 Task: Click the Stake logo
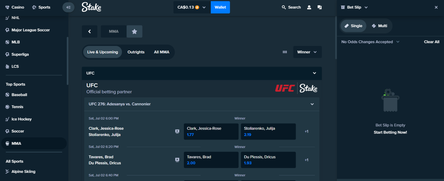pyautogui.click(x=91, y=7)
